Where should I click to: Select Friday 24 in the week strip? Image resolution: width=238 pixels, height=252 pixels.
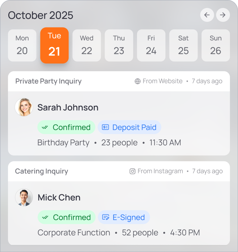pos(151,45)
